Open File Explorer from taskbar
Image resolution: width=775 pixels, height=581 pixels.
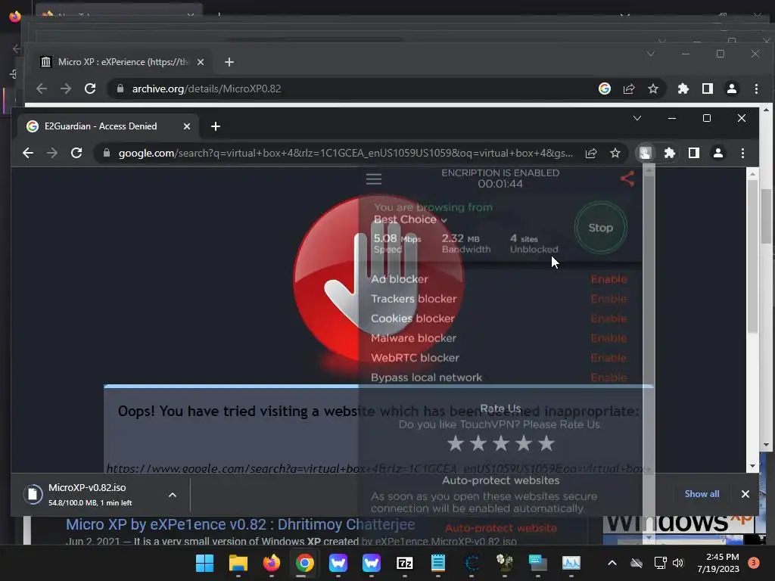pyautogui.click(x=238, y=563)
